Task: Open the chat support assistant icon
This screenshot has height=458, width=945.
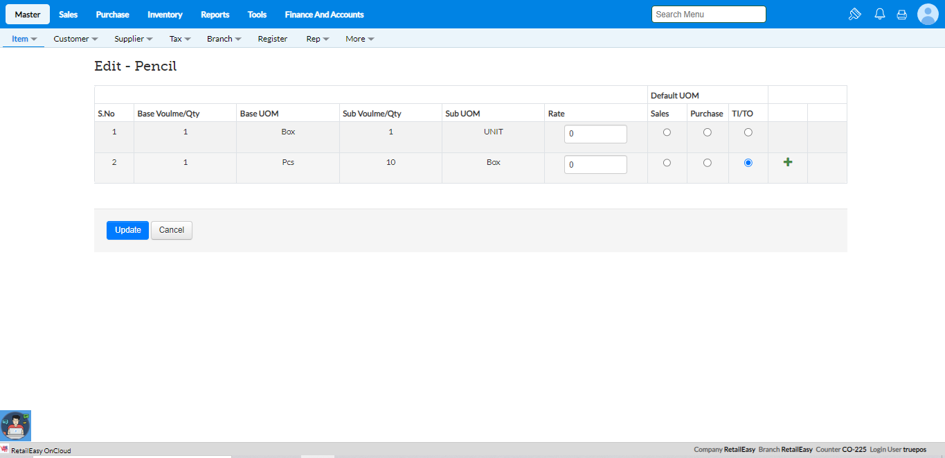Action: coord(15,425)
